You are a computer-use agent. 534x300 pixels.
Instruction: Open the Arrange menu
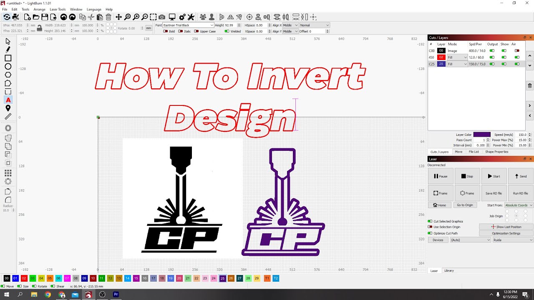point(40,9)
